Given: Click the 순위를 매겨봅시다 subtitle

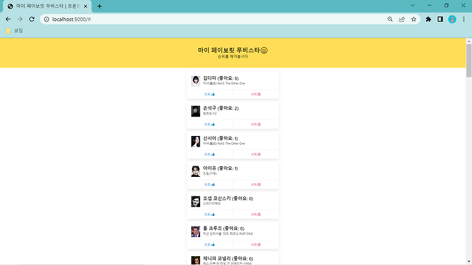Looking at the screenshot, I should (x=233, y=56).
